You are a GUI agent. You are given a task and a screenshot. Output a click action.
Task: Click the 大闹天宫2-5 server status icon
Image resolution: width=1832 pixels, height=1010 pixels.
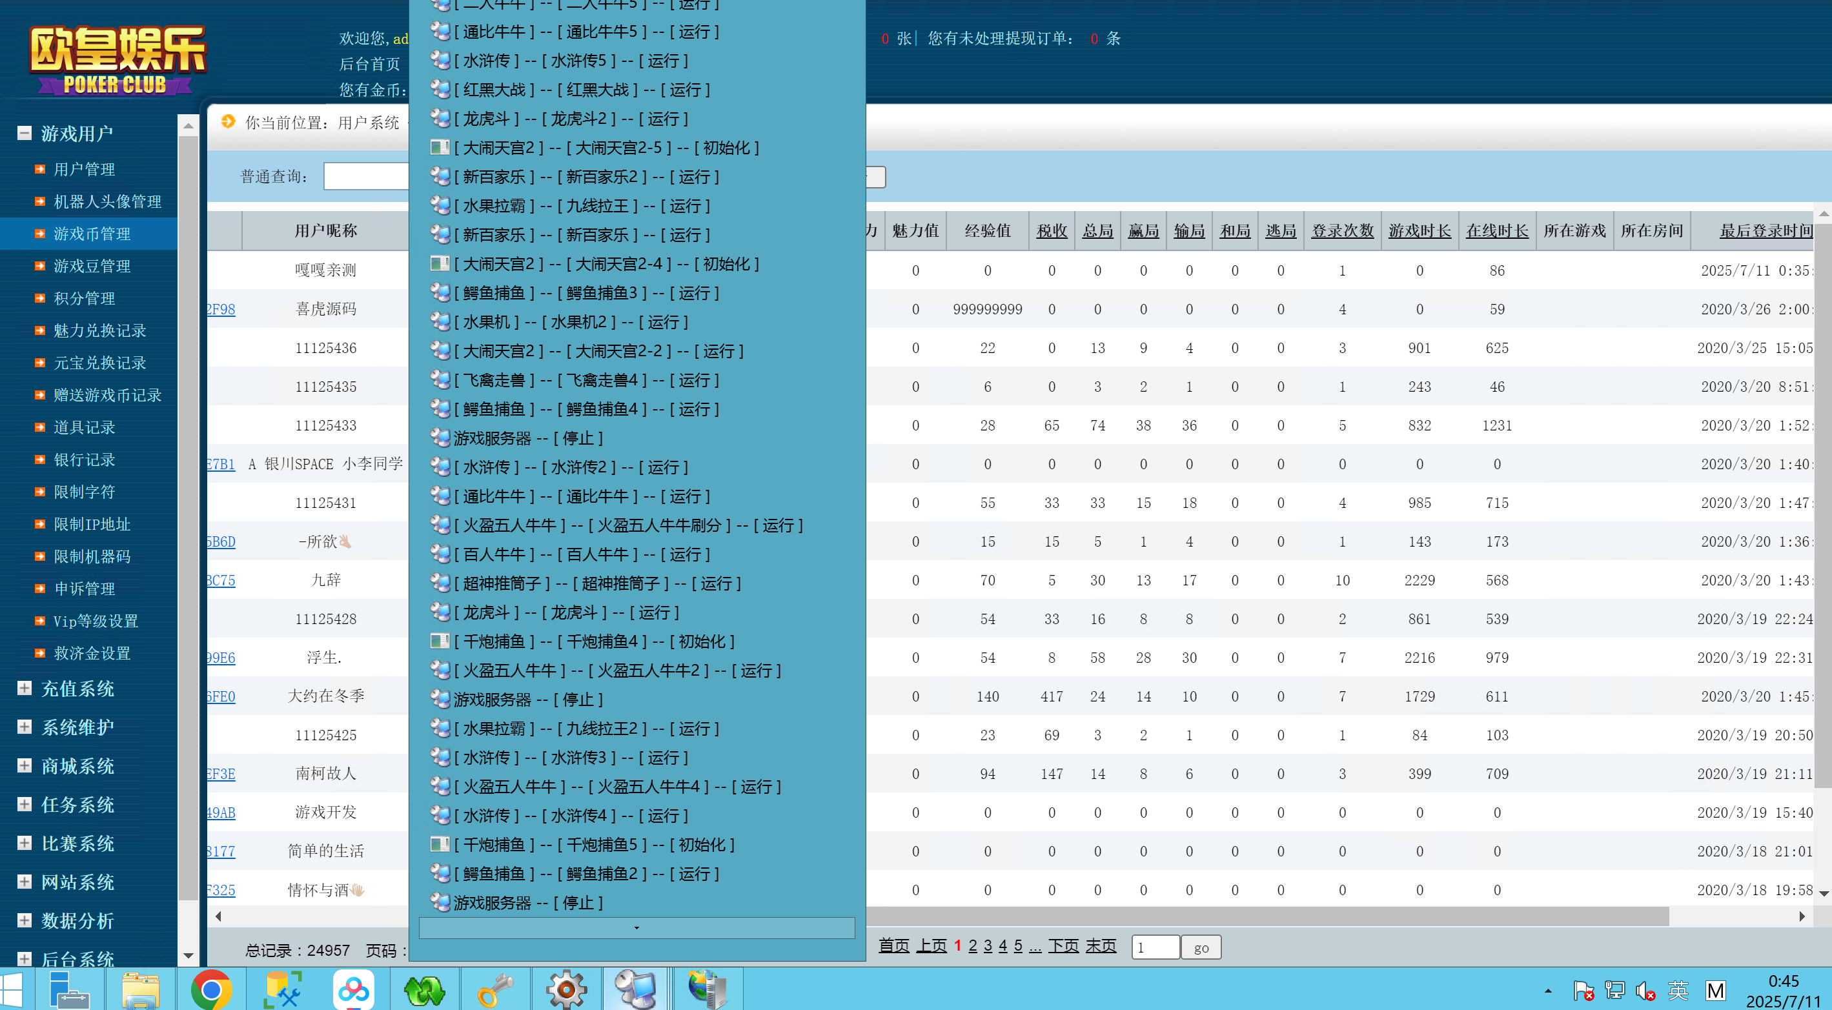tap(440, 148)
